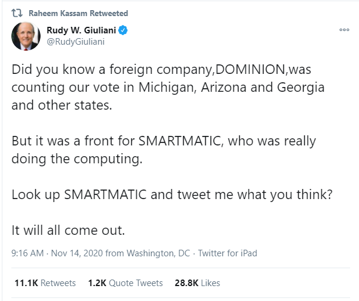The image size is (359, 301).
Task: Click the 'It will all come out.' line
Action: coord(68,230)
